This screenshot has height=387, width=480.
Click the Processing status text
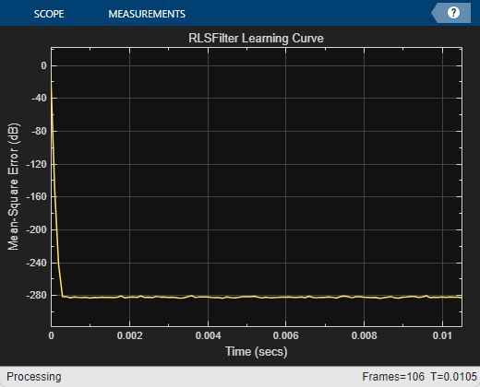click(x=34, y=377)
